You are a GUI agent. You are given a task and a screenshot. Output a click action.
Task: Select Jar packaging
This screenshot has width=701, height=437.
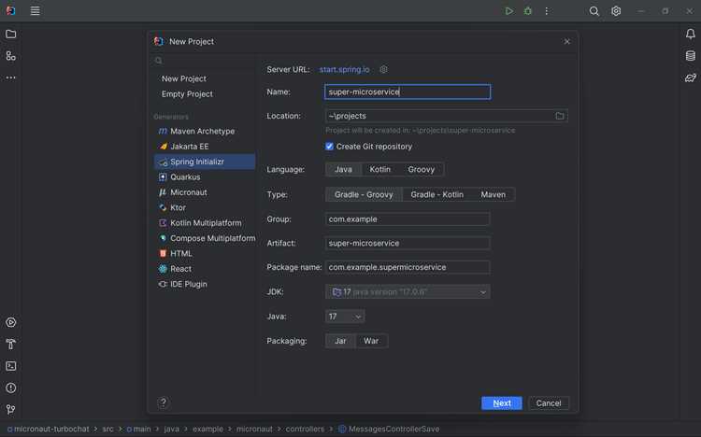pos(340,341)
